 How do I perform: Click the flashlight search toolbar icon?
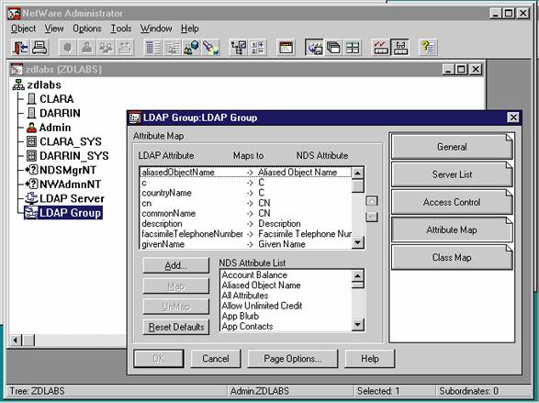[210, 48]
